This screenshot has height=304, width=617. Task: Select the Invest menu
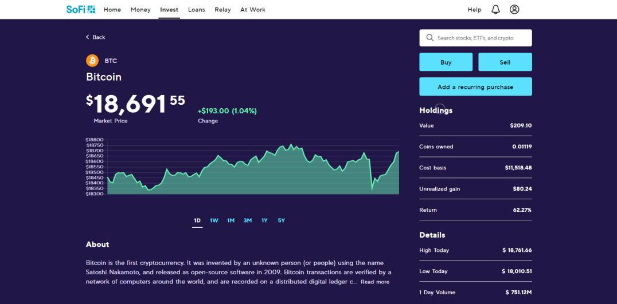169,10
